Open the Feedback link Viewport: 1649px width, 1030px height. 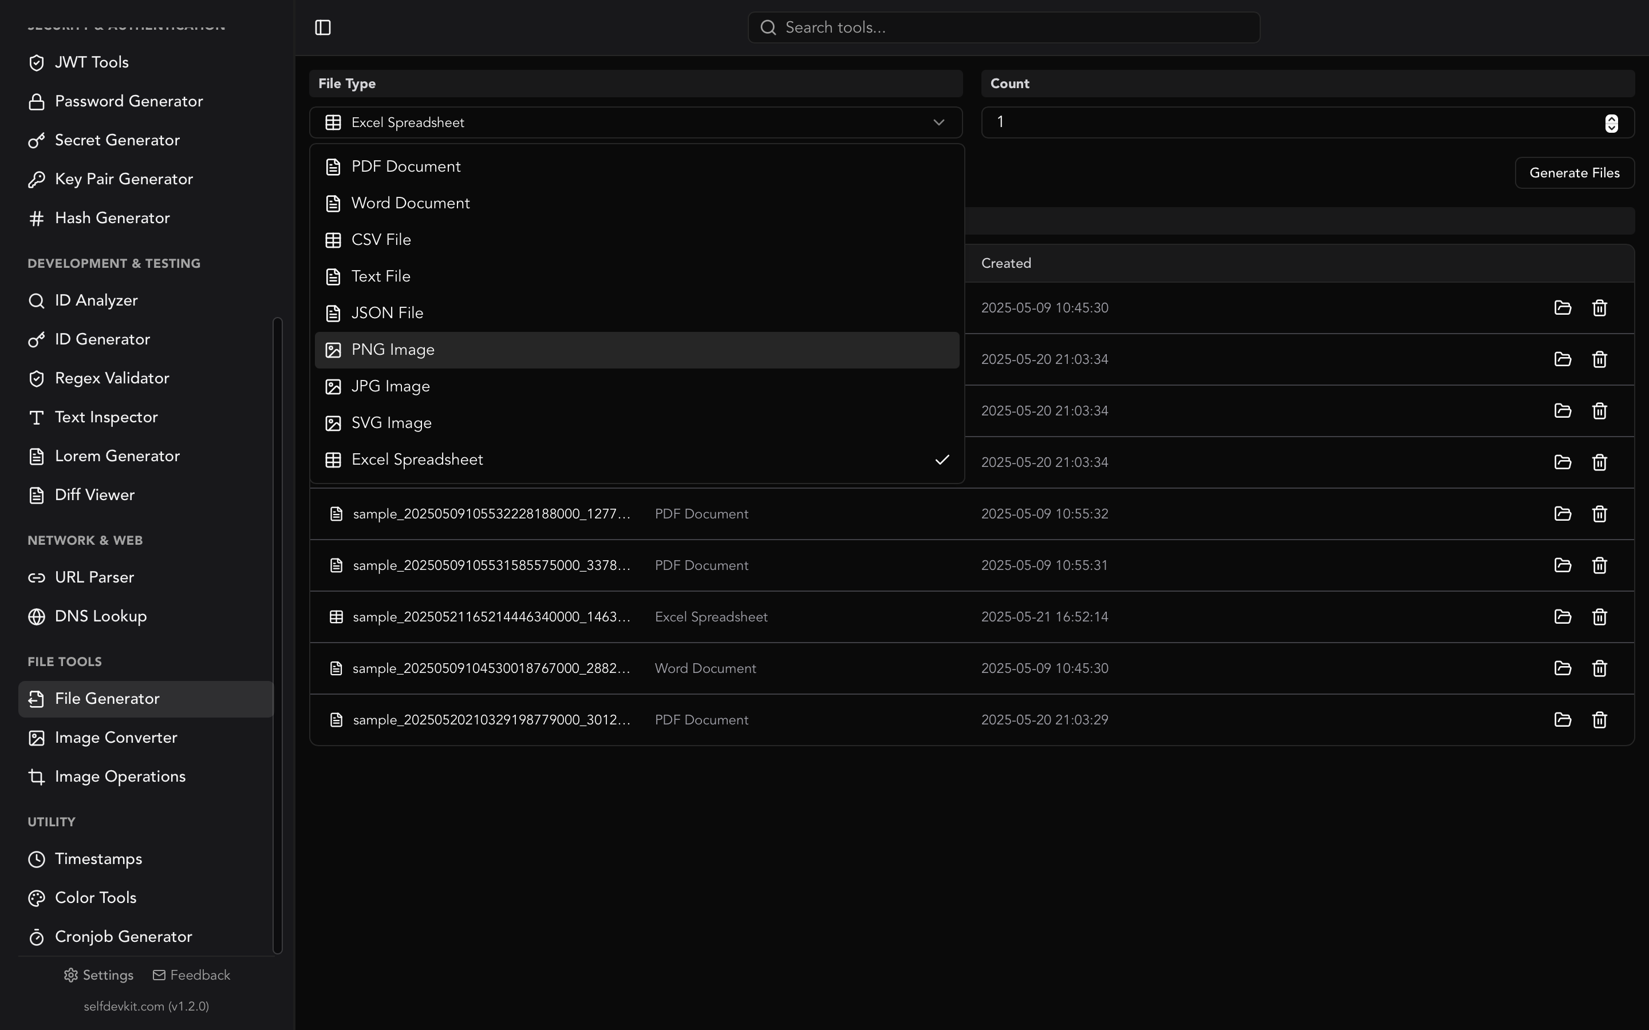pyautogui.click(x=191, y=976)
